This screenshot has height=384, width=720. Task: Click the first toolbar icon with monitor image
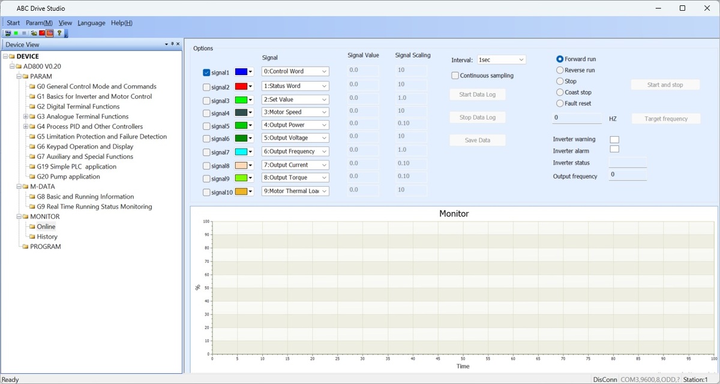pyautogui.click(x=8, y=33)
